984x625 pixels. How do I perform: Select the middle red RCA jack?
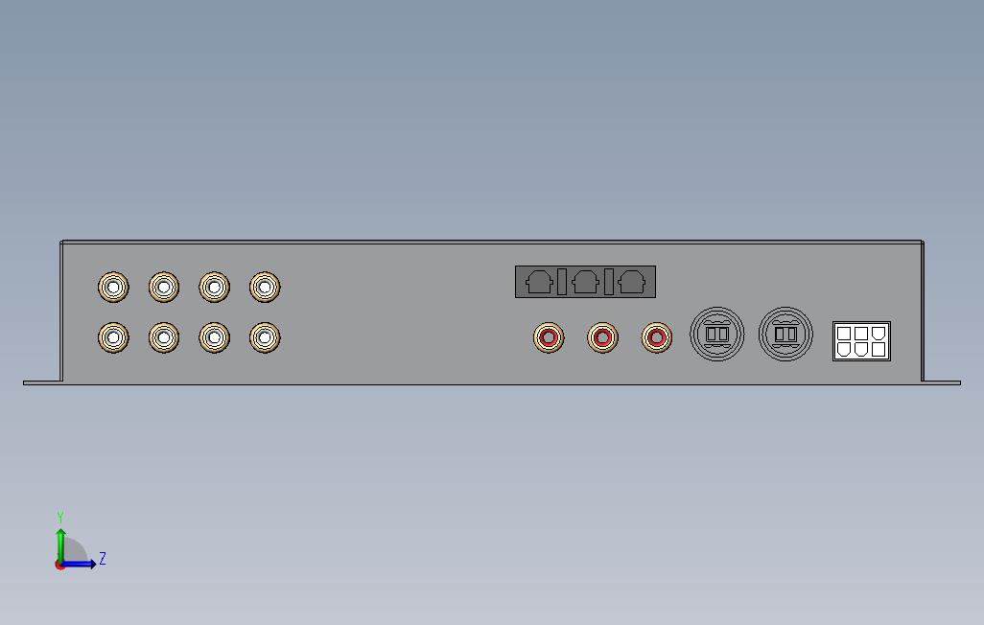point(602,337)
